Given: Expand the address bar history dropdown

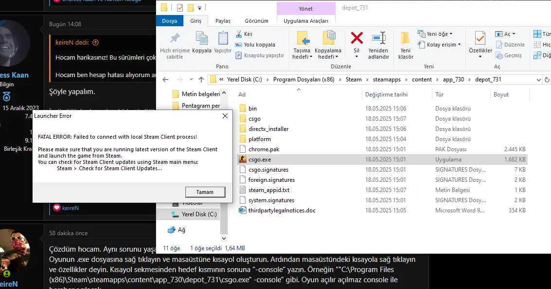Looking at the screenshot, I should click(539, 80).
